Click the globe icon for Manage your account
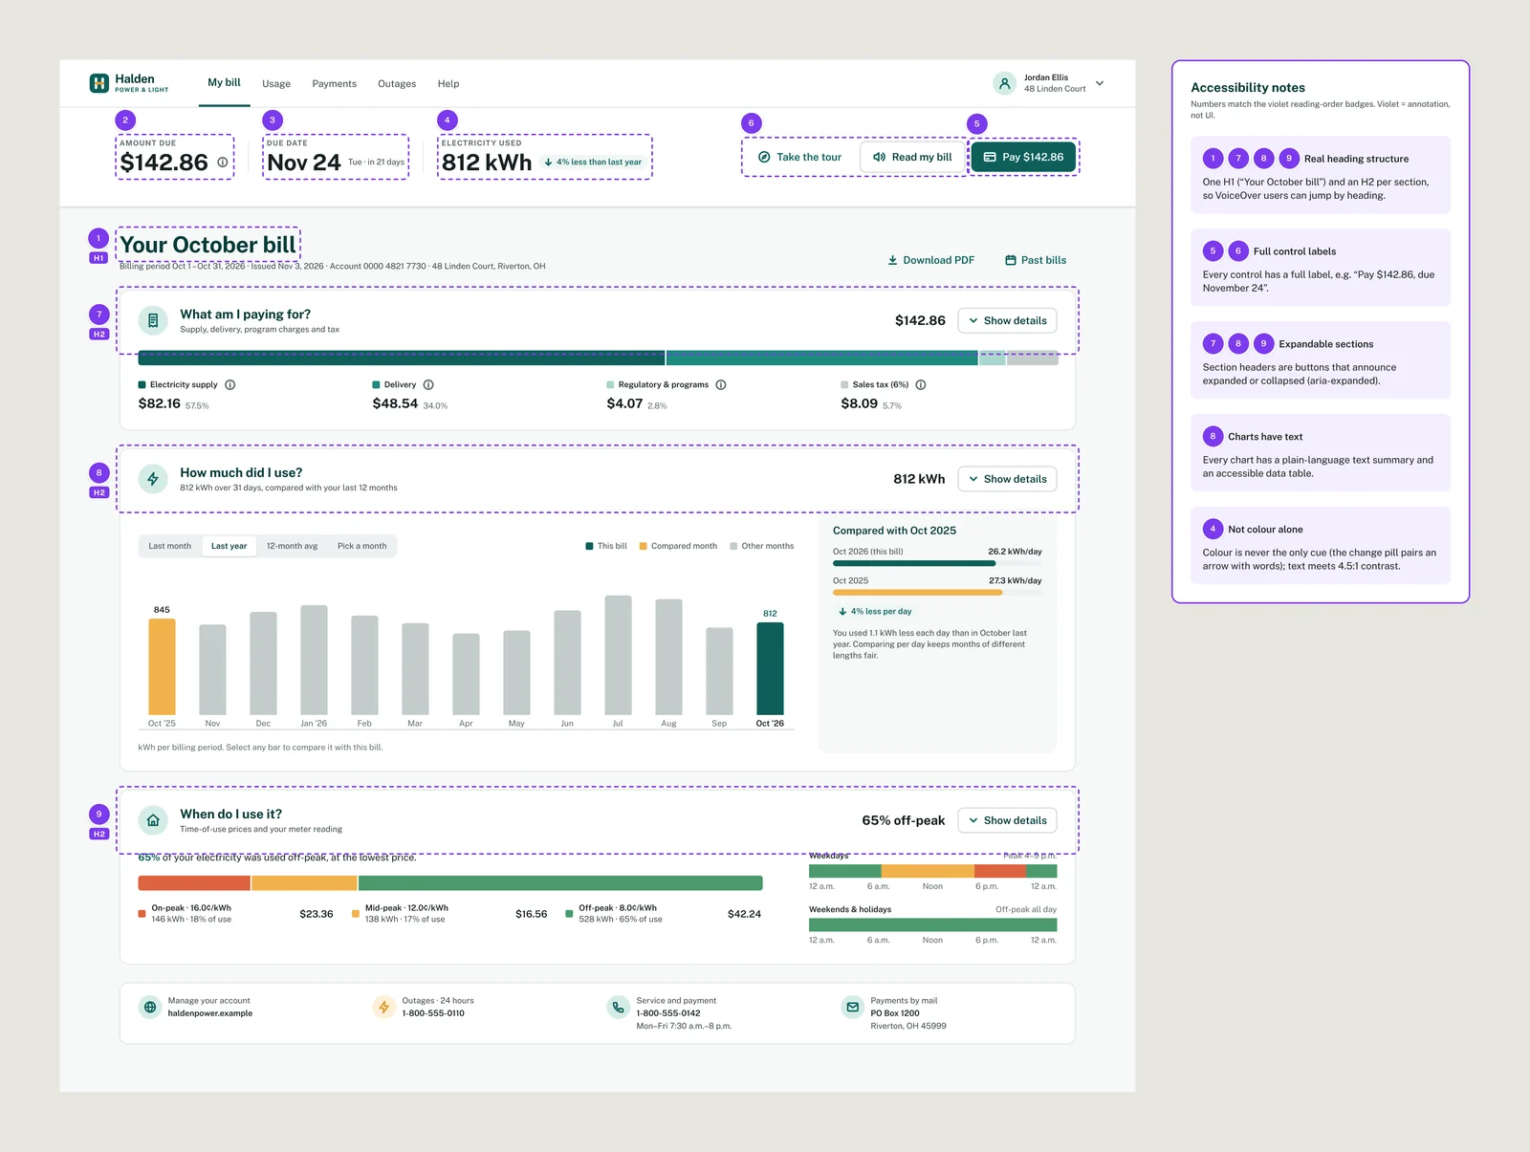1530x1152 pixels. (150, 1007)
